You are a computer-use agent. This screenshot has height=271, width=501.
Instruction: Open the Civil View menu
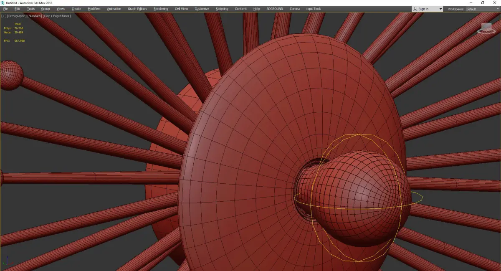pyautogui.click(x=181, y=9)
